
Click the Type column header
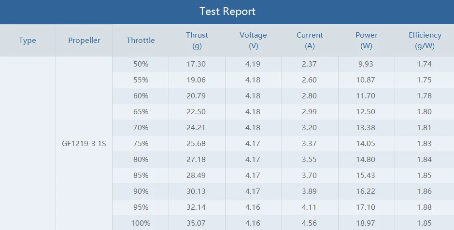(28, 41)
